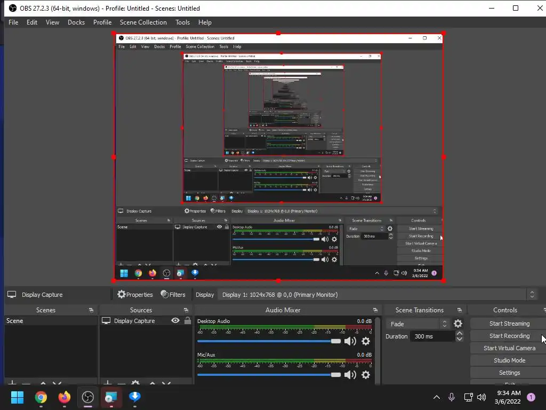This screenshot has width=546, height=410.
Task: Pop out the Scene Transitions dock
Action: pyautogui.click(x=460, y=310)
